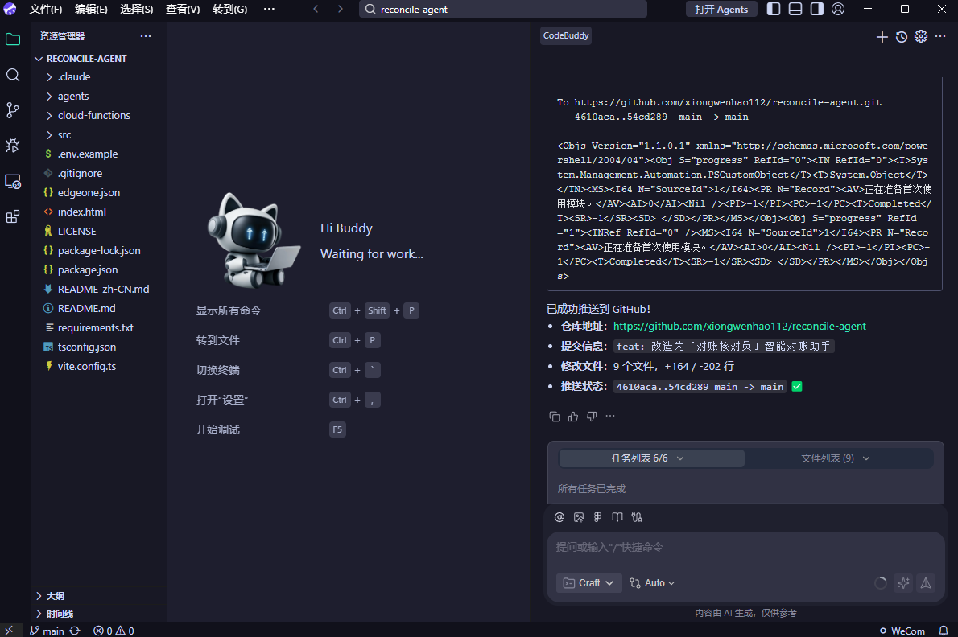Open Source Control view in activity bar
This screenshot has height=637, width=958.
click(13, 110)
